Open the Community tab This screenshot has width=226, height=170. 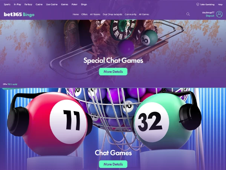130,14
